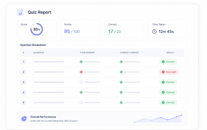
Task: Click the question text placeholder in row 3
Action: point(49,82)
